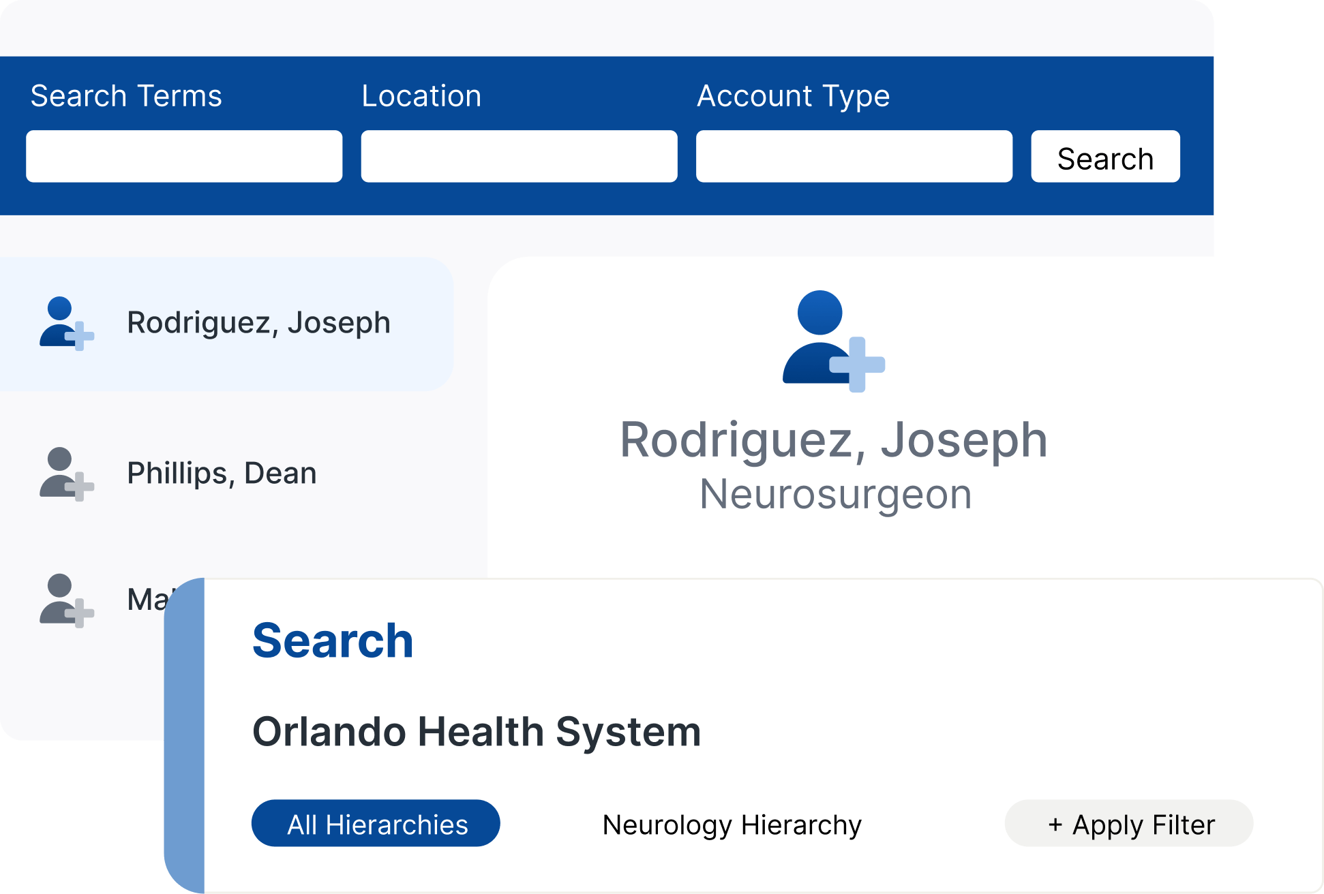Click Rodriguez, Joseph's doctor icon in list
The image size is (1324, 894).
(65, 324)
